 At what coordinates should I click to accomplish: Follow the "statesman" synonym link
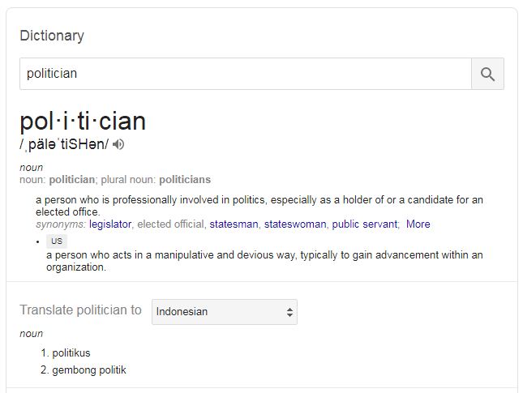click(x=234, y=224)
